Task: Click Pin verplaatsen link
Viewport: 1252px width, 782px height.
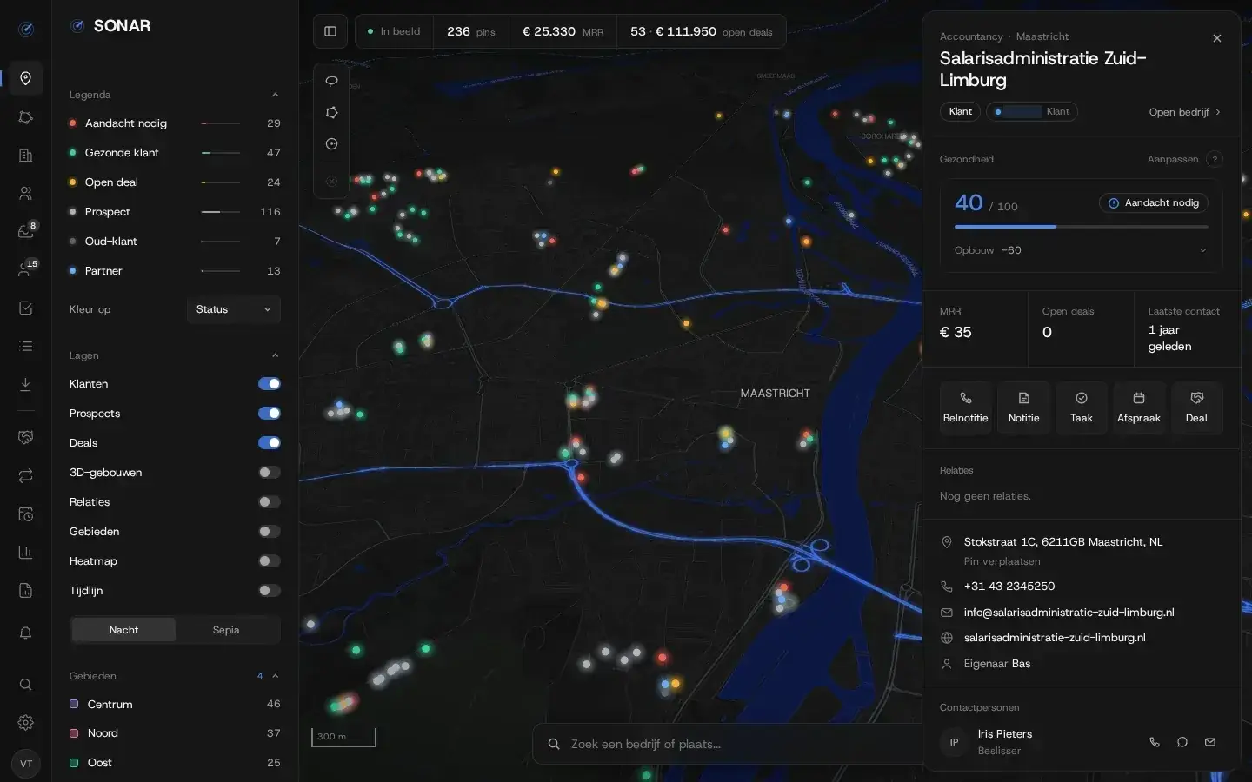Action: point(1002,561)
